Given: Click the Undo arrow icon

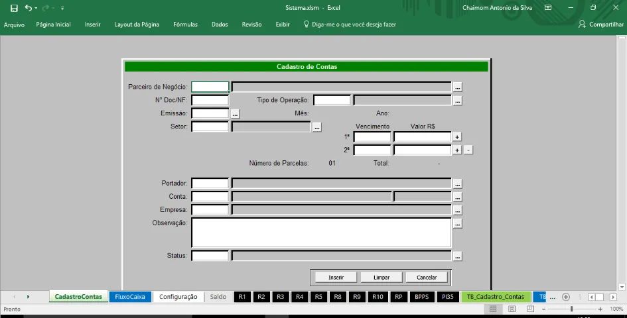Looking at the screenshot, I should 28,8.
